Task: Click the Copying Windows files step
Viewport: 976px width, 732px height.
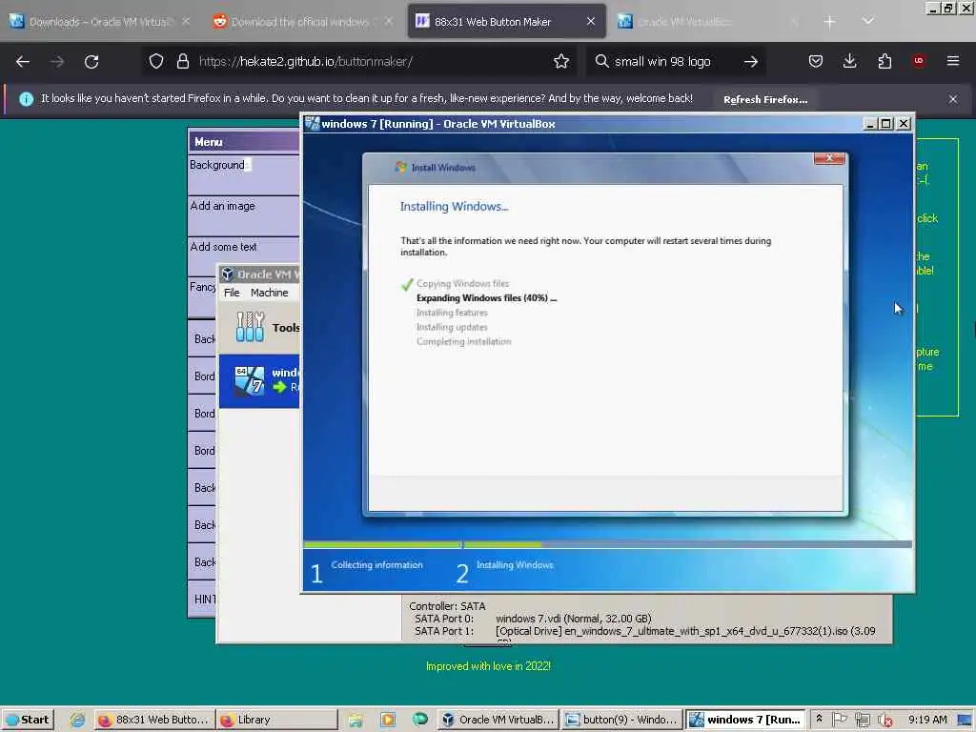Action: coord(462,284)
